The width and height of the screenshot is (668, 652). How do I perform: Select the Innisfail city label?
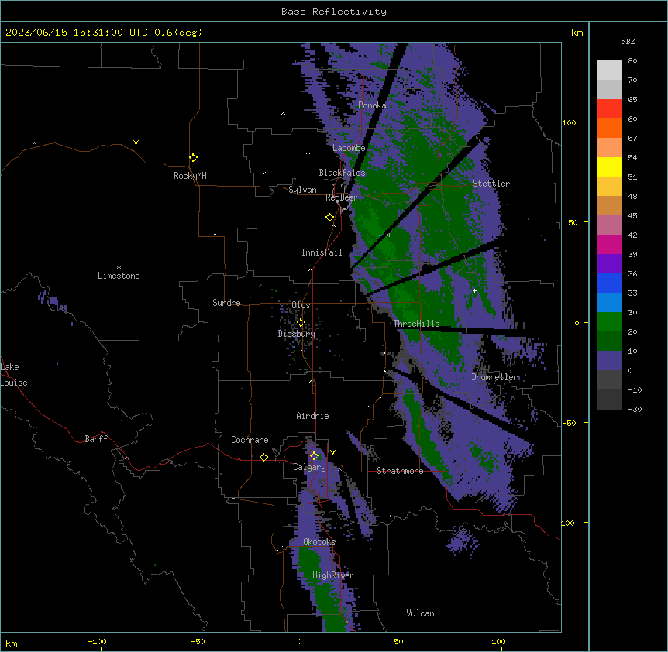322,252
